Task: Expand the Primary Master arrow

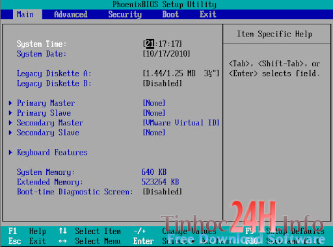Action: [x=10, y=103]
